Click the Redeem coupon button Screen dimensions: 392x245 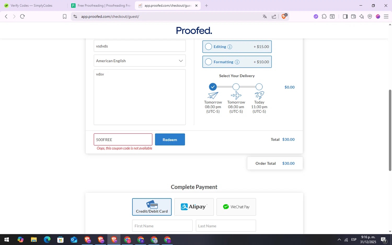(170, 139)
